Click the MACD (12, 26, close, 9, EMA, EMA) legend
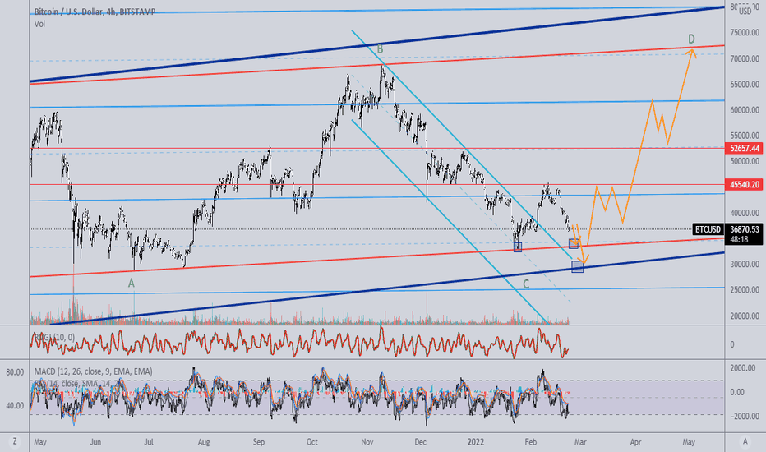The height and width of the screenshot is (452, 766). [94, 371]
